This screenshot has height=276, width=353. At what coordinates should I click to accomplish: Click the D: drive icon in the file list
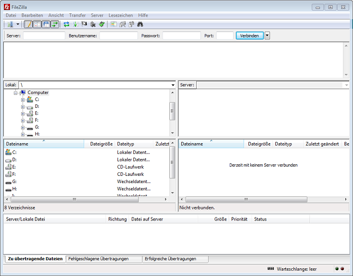(8, 160)
